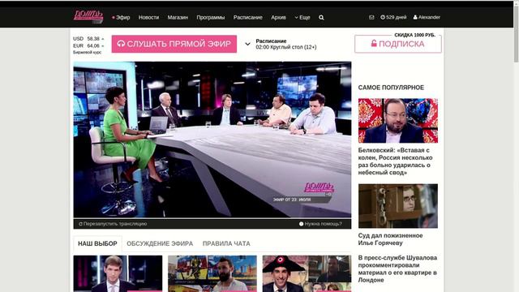Click the live broadcast video player
The image size is (519, 292).
[x=212, y=140]
